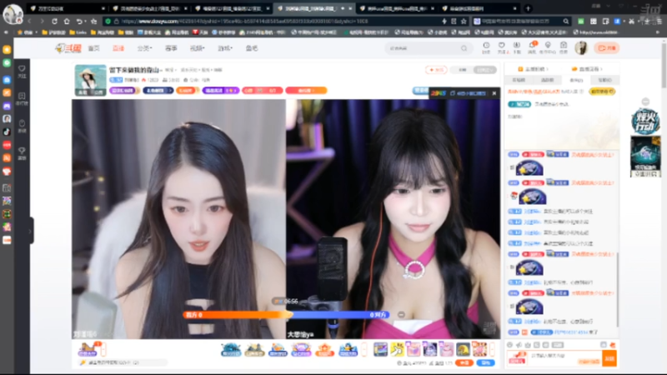Open the 游戏 dropdown menu

point(225,48)
